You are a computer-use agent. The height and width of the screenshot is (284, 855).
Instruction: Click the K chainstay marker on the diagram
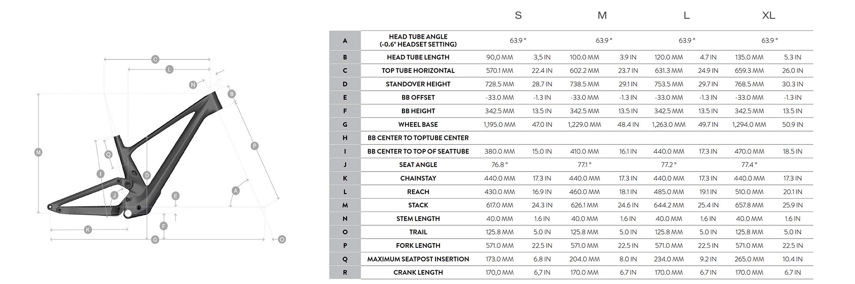88,229
